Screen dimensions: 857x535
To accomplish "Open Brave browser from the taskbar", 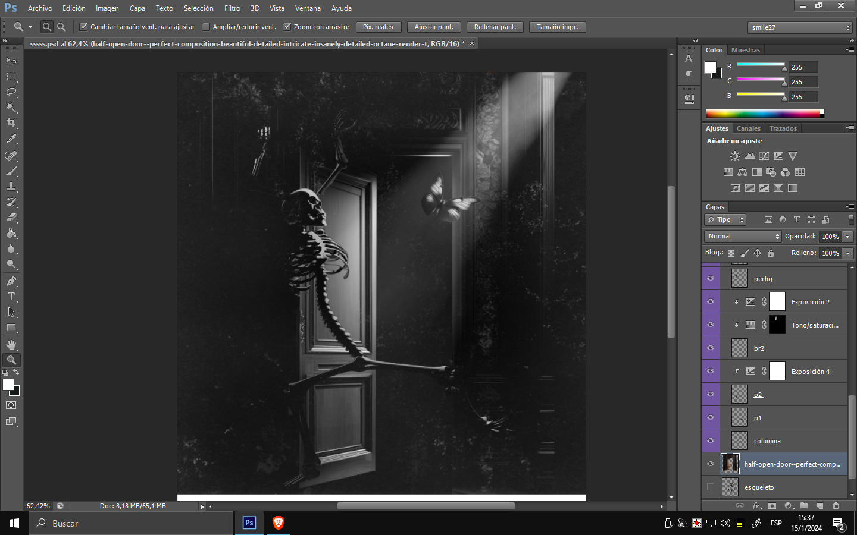I will 278,523.
